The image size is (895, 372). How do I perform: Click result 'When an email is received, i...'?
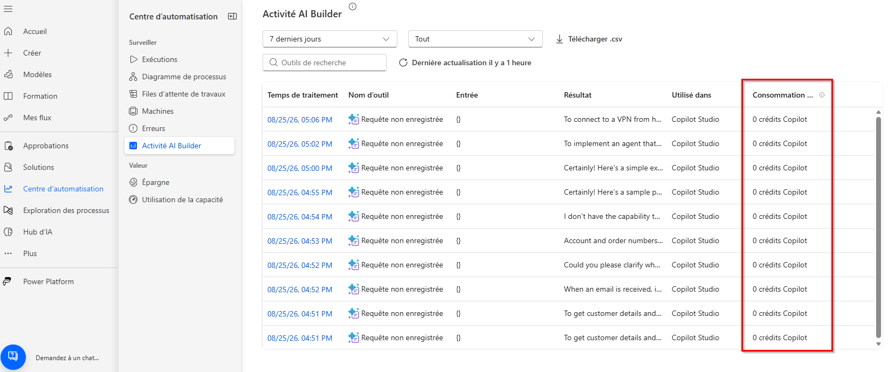[x=613, y=289]
